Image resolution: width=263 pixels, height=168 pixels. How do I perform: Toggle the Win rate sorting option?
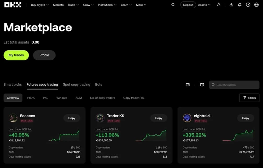coord(62,98)
